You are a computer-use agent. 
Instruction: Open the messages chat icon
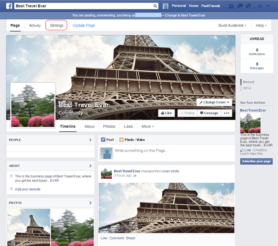pos(240,6)
